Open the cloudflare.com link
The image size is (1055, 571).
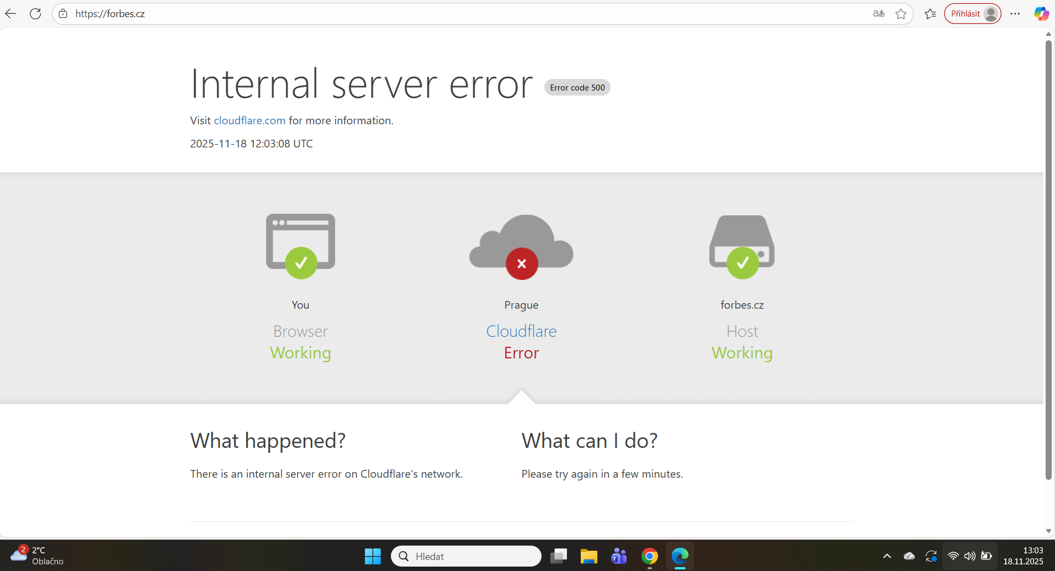250,120
